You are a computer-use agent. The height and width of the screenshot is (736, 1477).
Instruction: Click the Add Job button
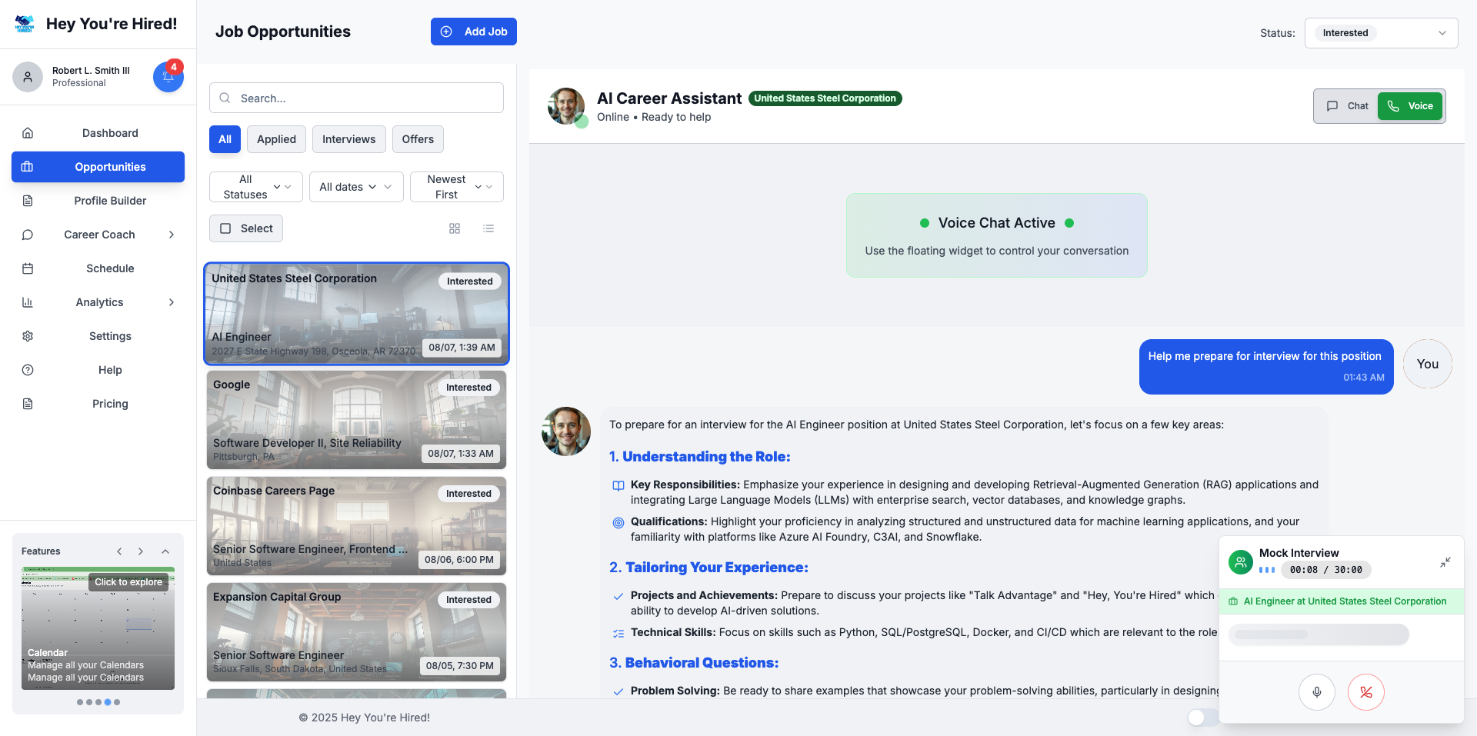click(x=473, y=32)
